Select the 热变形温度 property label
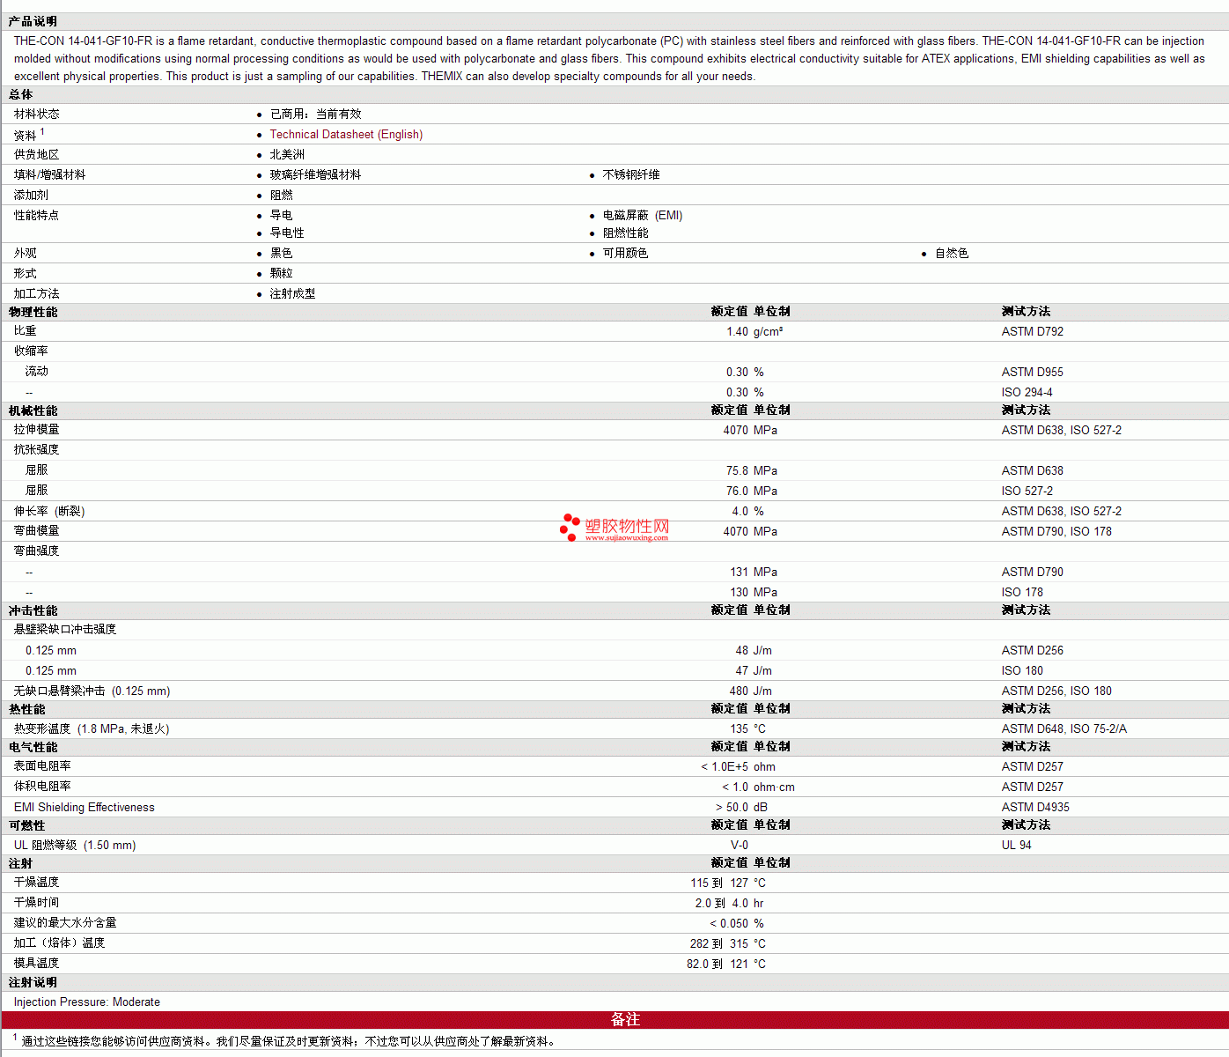 (x=92, y=729)
